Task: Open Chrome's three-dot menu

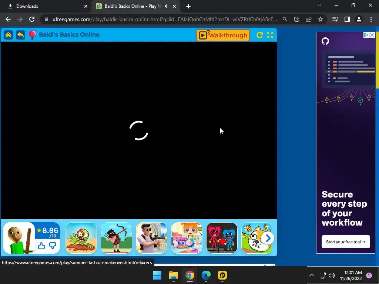Action: (x=371, y=19)
